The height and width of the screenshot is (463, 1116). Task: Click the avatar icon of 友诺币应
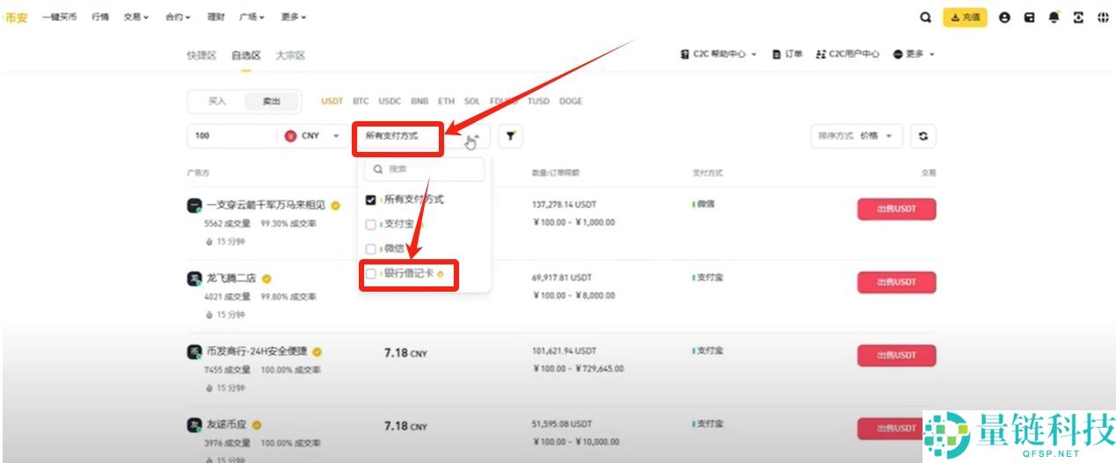click(194, 425)
